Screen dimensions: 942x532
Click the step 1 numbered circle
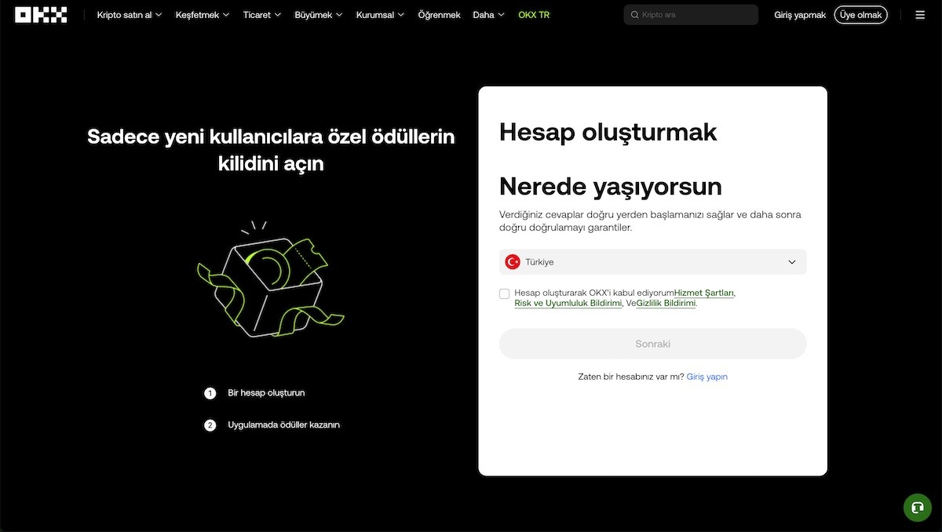click(x=210, y=392)
